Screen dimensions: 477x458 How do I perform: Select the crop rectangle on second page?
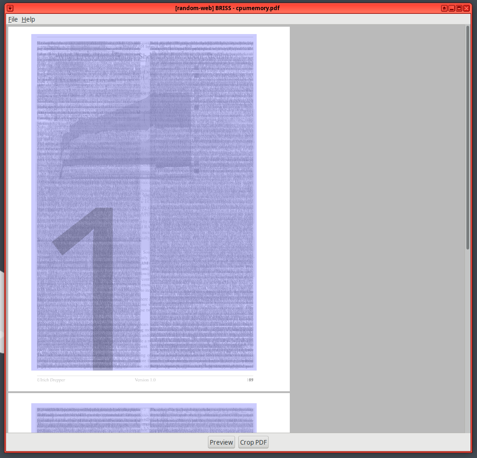click(x=144, y=418)
